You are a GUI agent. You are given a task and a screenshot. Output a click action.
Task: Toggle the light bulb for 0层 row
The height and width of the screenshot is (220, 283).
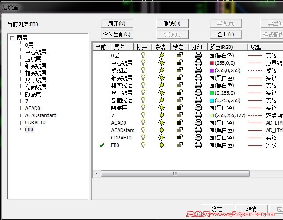pos(143,55)
